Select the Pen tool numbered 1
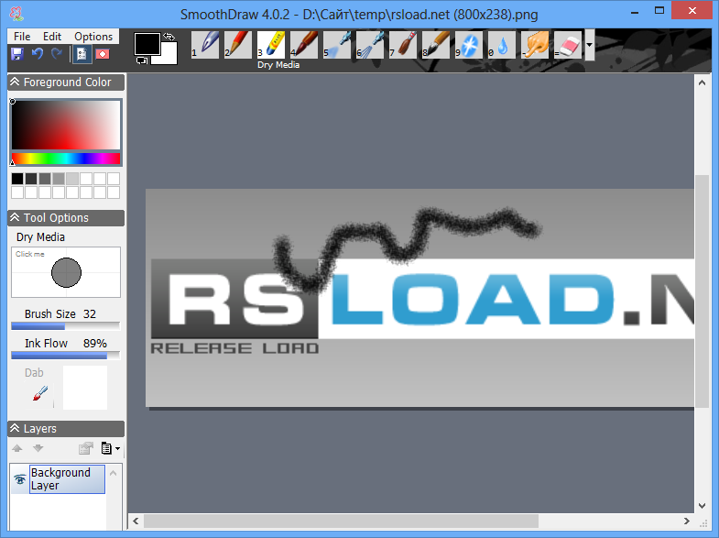The height and width of the screenshot is (538, 719). tap(204, 45)
